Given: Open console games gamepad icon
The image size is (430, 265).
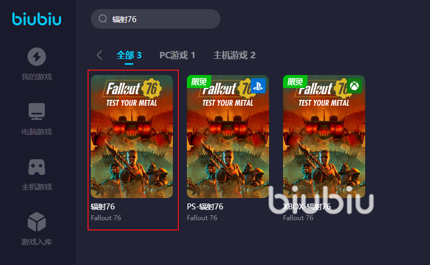Looking at the screenshot, I should (37, 167).
